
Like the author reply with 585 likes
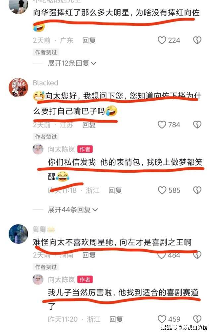[162, 190]
